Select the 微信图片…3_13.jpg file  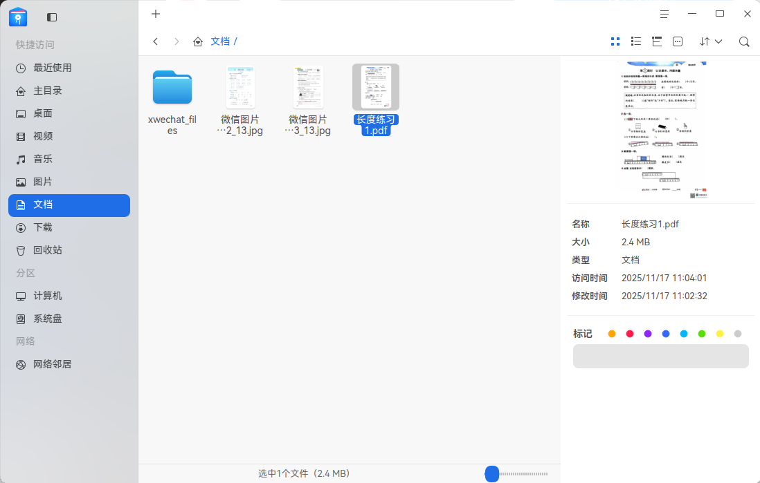(308, 100)
